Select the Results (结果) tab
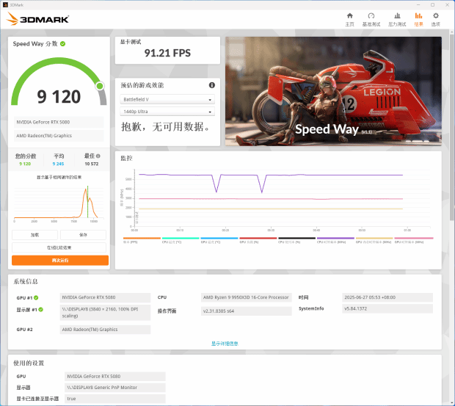Image resolution: width=455 pixels, height=406 pixels. tap(418, 19)
